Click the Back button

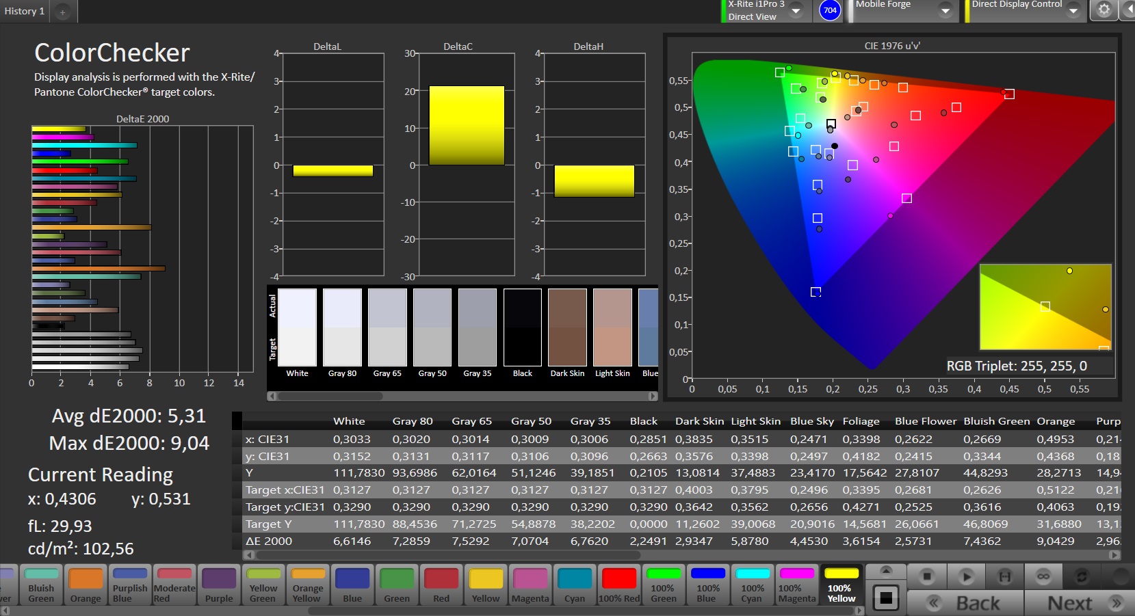[x=965, y=603]
